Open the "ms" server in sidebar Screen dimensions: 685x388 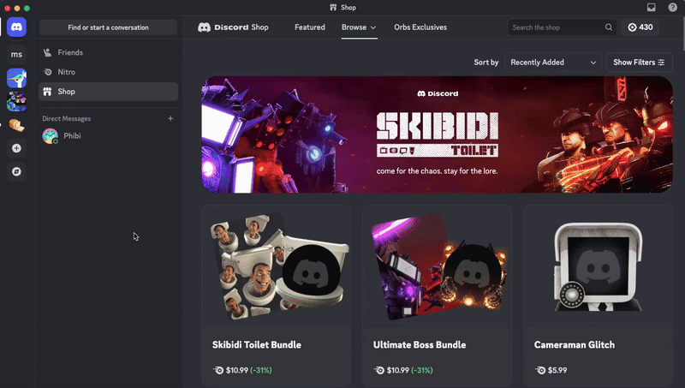pos(16,55)
